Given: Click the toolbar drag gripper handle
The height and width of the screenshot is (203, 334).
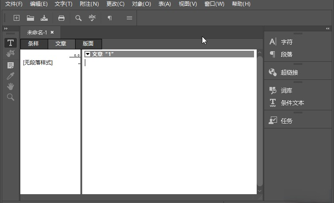Looking at the screenshot, I should [5, 18].
